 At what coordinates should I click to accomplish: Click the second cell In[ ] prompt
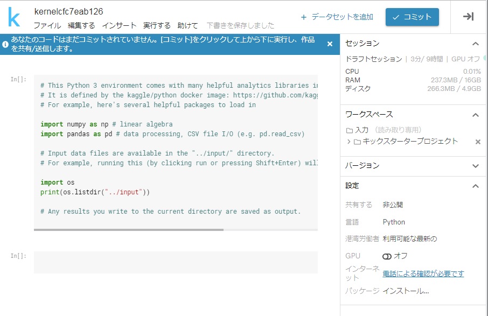click(18, 256)
